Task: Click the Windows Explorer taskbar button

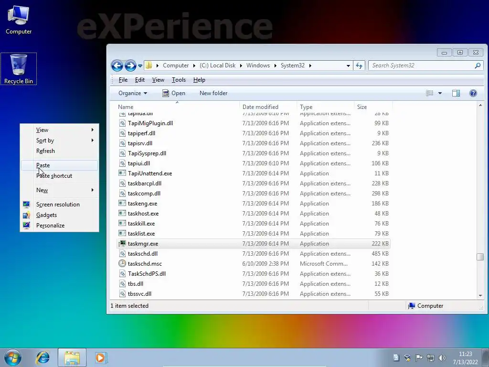Action: pyautogui.click(x=72, y=357)
